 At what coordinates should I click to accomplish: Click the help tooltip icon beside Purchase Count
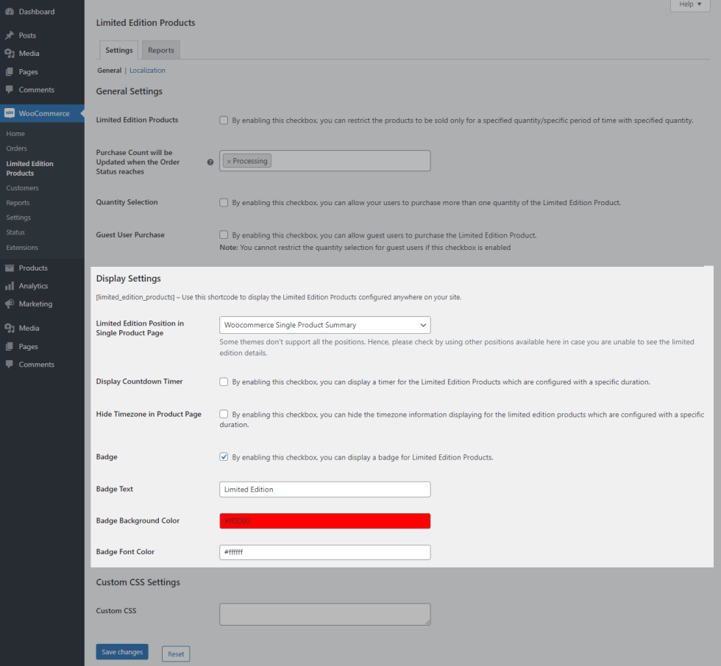point(210,162)
